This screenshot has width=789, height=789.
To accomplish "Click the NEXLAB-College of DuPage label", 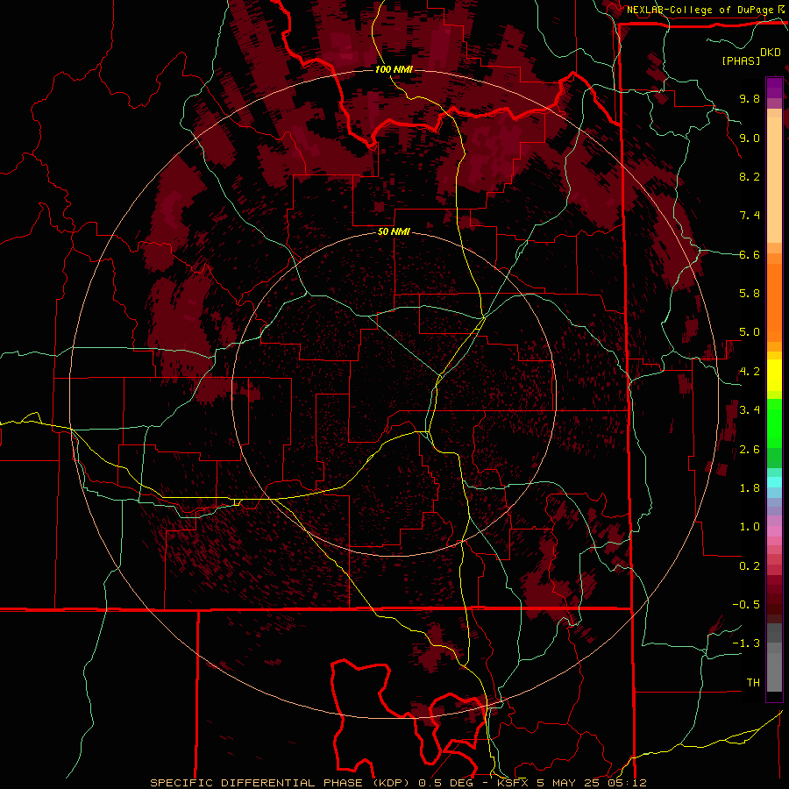I will [701, 10].
